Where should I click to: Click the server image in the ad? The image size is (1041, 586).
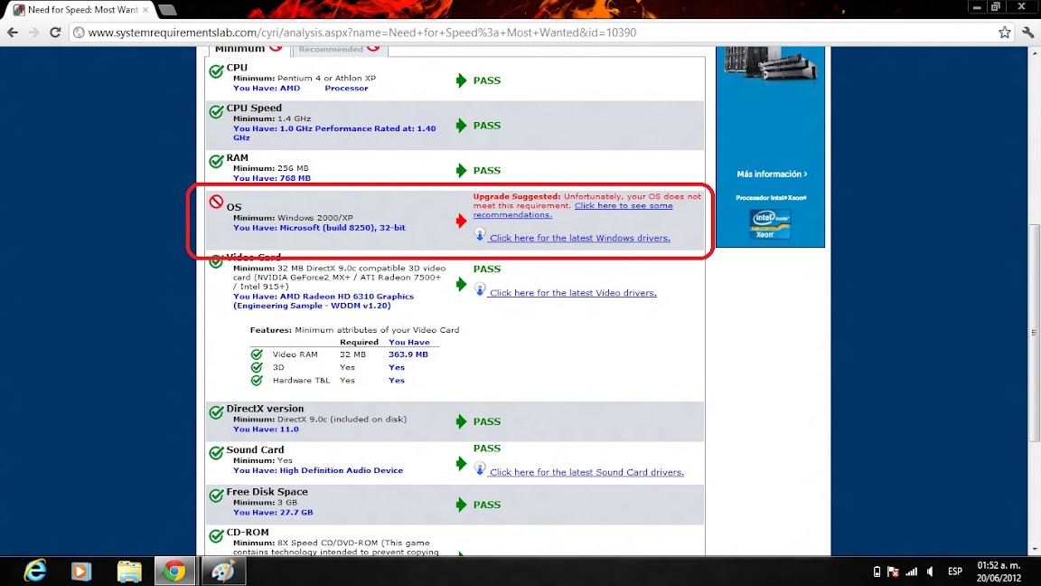point(770,64)
